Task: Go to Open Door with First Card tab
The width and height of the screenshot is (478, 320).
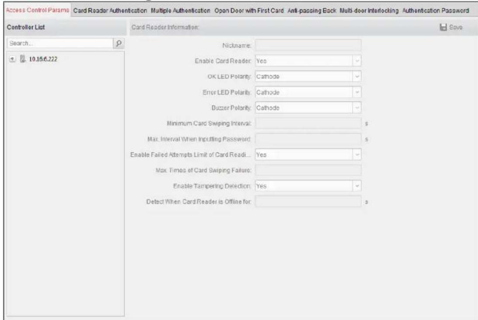Action: coord(249,11)
